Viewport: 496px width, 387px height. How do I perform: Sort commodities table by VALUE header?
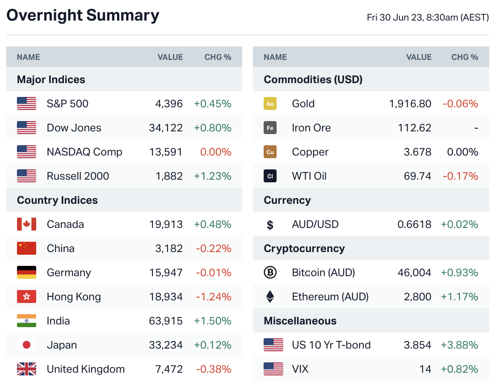[419, 57]
